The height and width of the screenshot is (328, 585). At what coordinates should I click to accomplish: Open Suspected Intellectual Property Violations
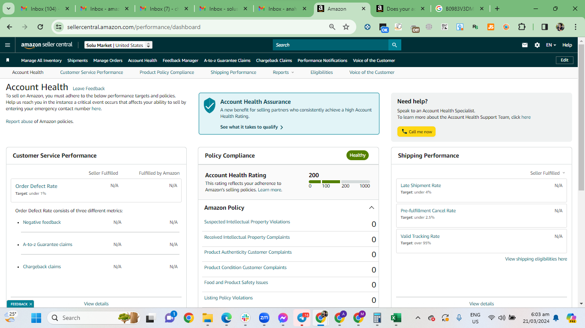click(247, 222)
